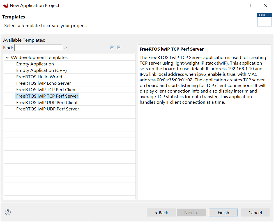Select the FreeRTOS lwIP UDP Perf Server template
Screen dimensions: 274x222
(47, 109)
